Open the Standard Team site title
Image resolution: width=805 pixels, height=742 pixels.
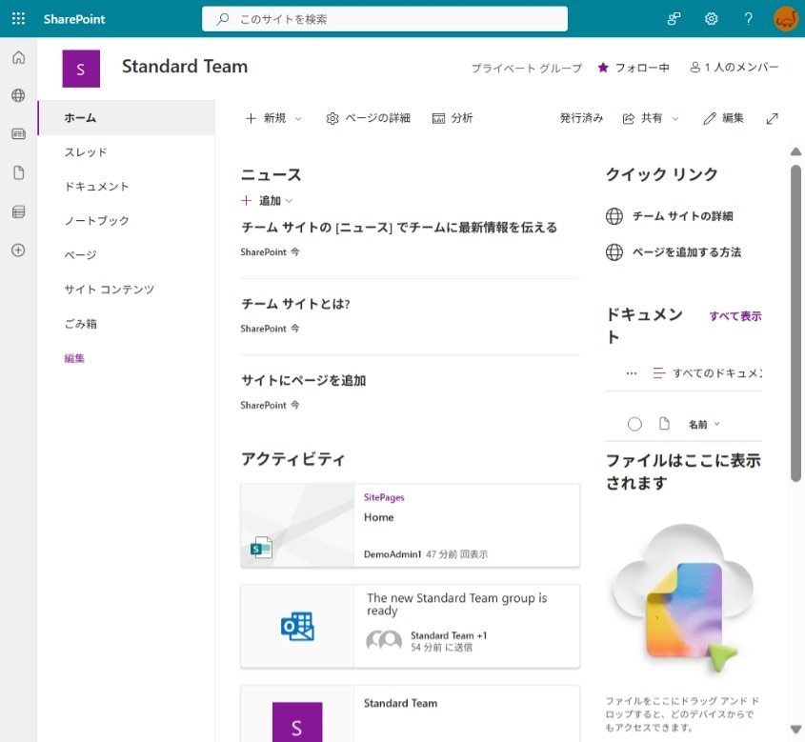[185, 66]
